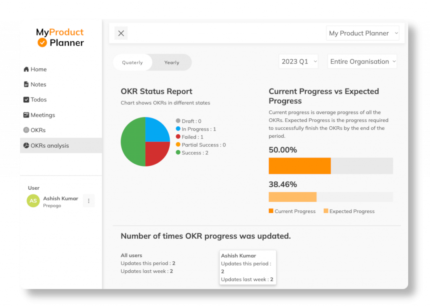Open the 2023 Q1 period dropdown
This screenshot has width=430, height=306.
(298, 61)
